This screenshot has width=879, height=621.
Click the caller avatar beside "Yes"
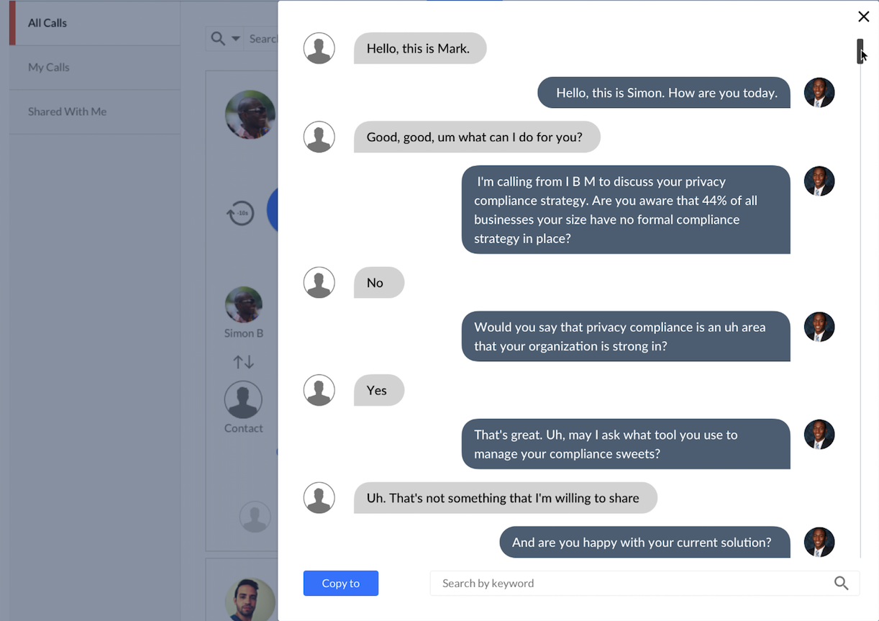coord(319,391)
